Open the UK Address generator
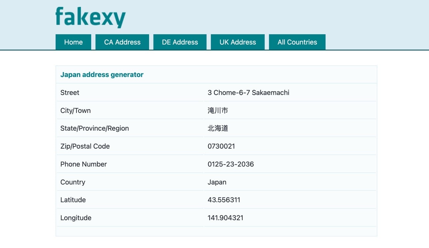Image resolution: width=429 pixels, height=248 pixels. [x=238, y=42]
